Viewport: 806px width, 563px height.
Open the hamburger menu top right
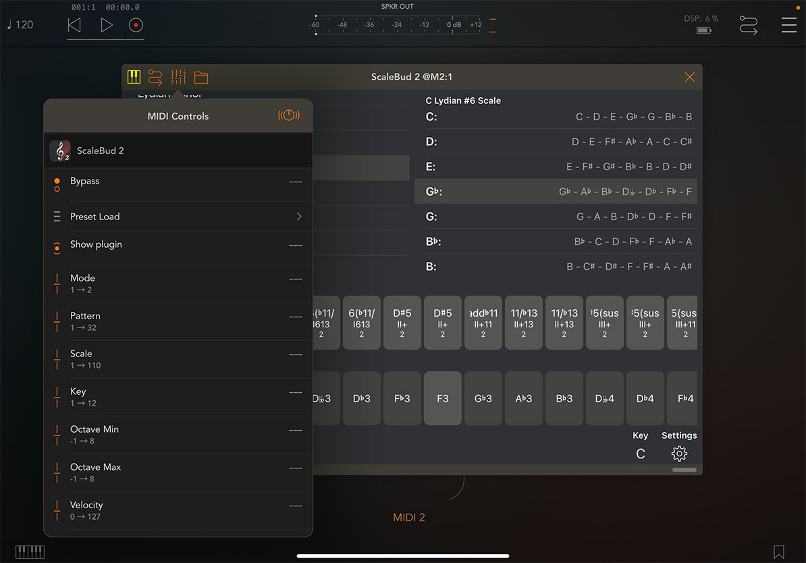[788, 25]
